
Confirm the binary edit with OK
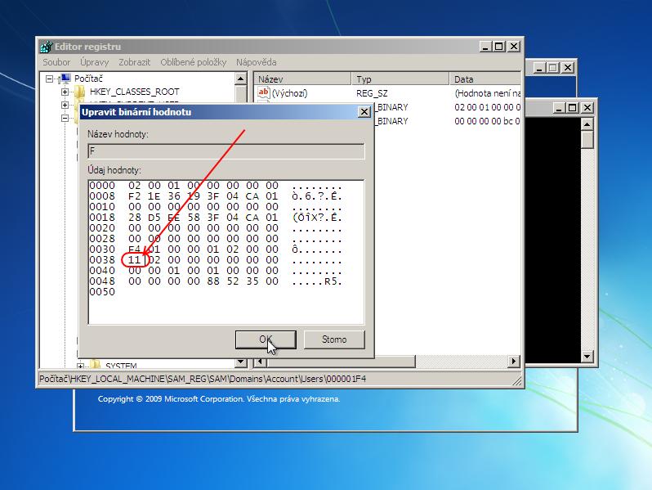pos(265,339)
